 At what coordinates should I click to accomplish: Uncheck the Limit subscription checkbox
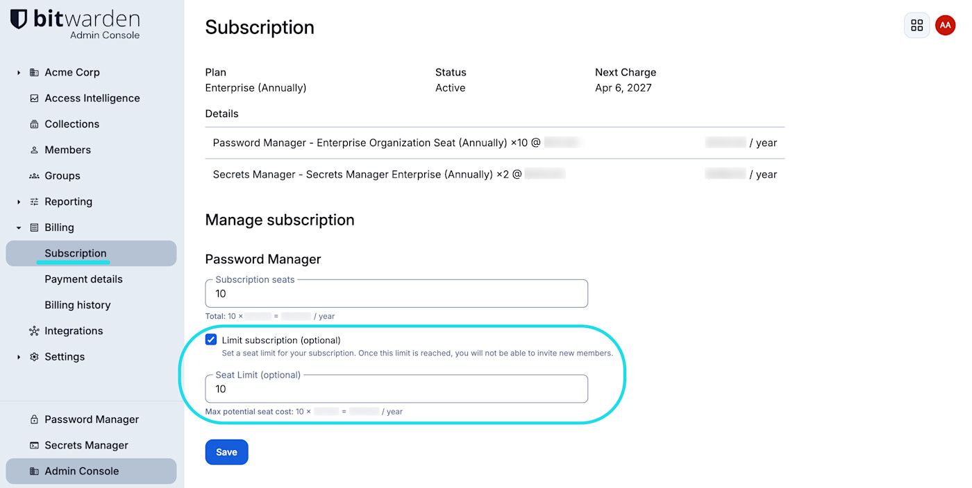click(x=211, y=340)
